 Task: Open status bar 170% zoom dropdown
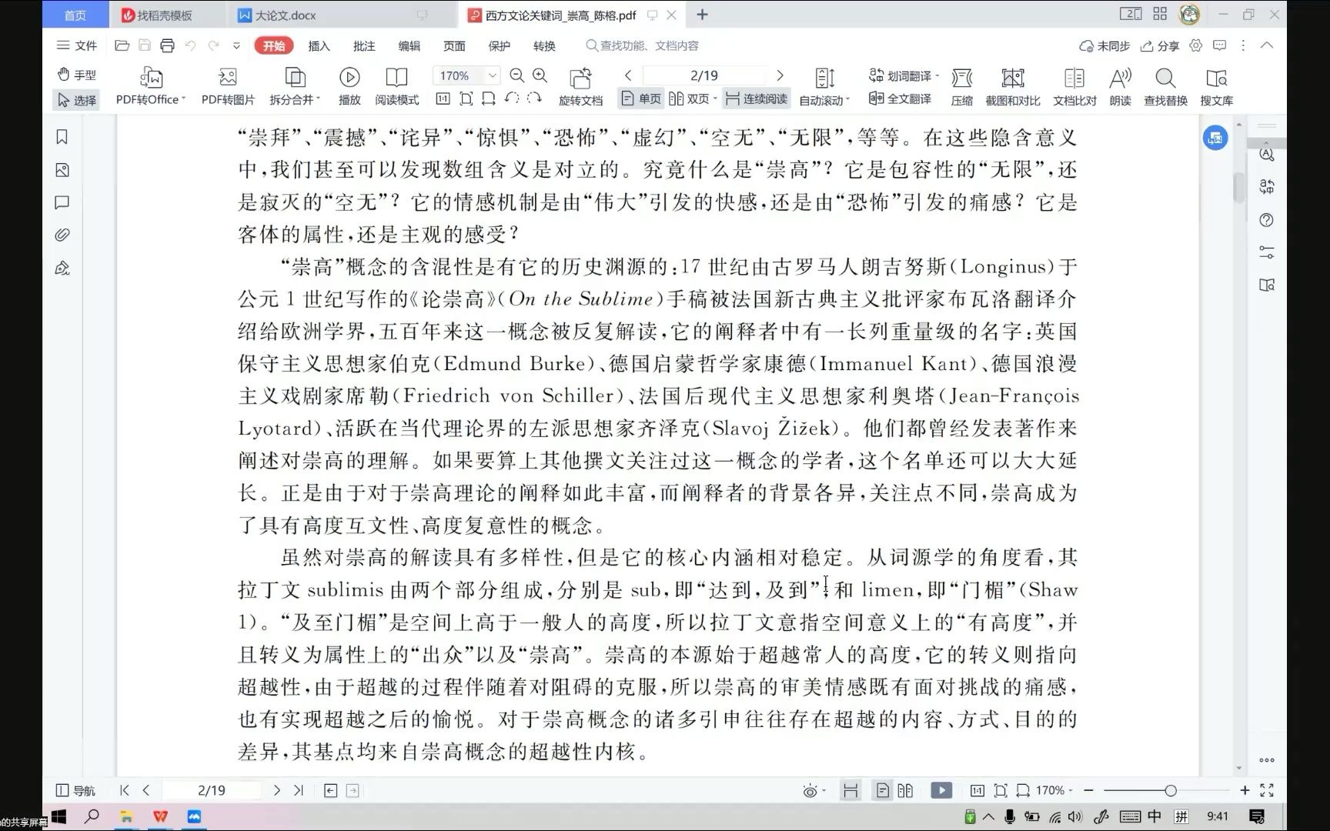coord(1054,790)
